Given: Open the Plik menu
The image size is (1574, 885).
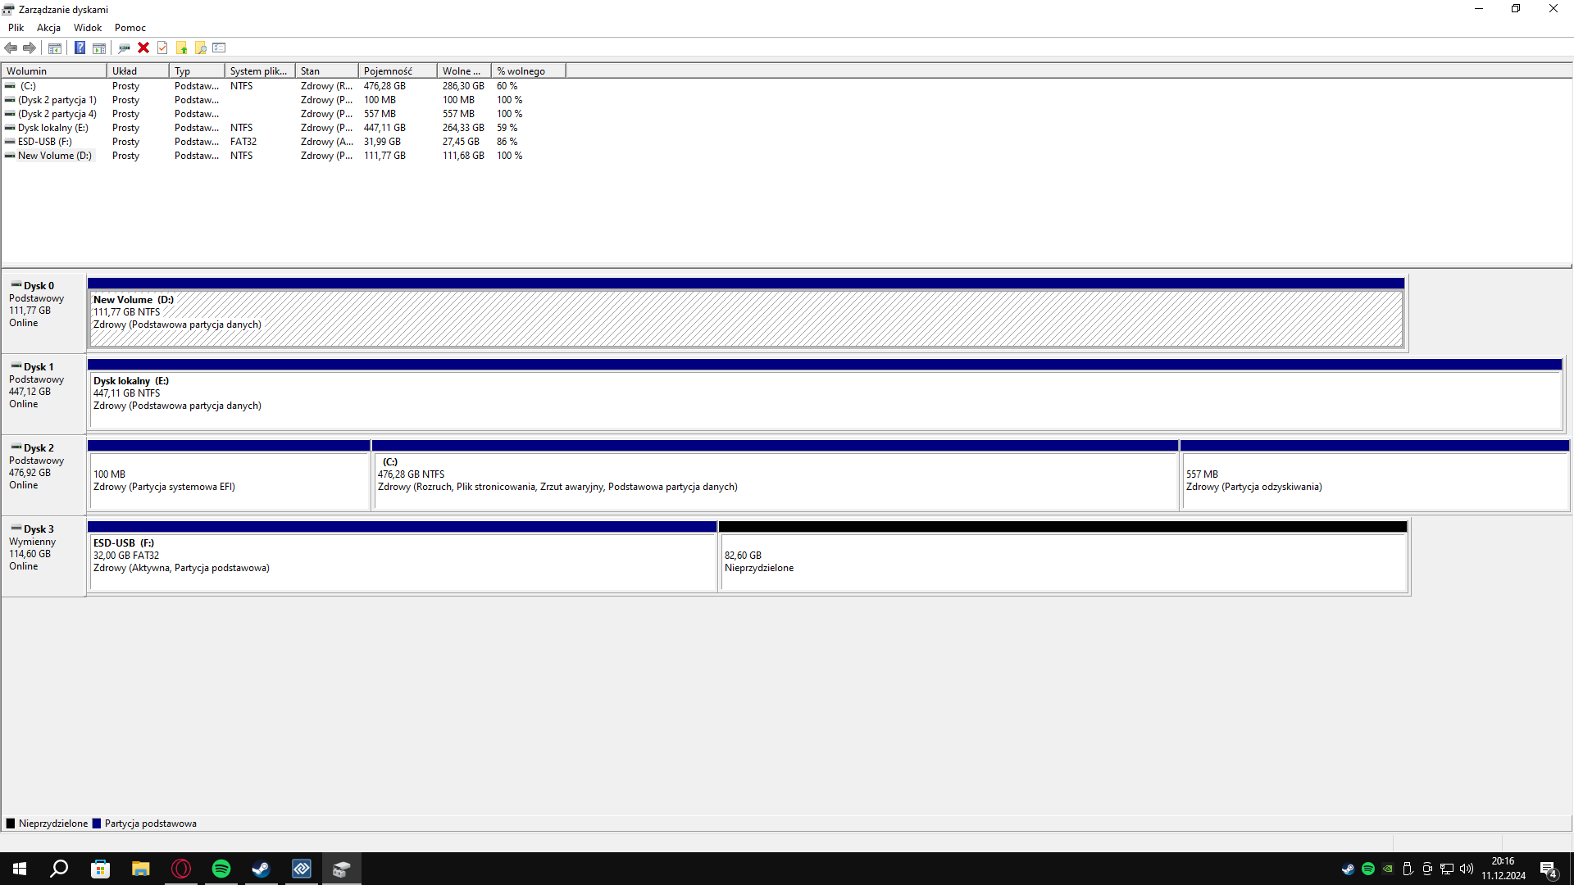Looking at the screenshot, I should click(x=16, y=27).
